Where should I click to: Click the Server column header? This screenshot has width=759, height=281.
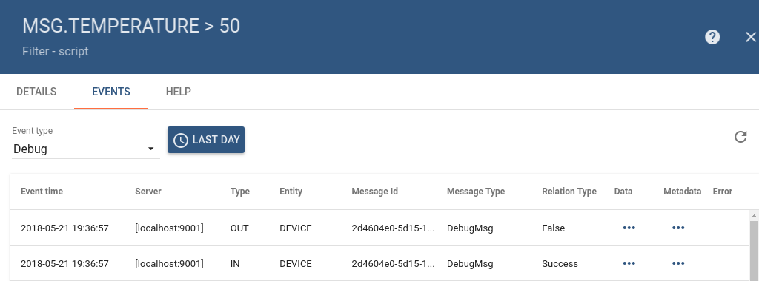pyautogui.click(x=148, y=192)
